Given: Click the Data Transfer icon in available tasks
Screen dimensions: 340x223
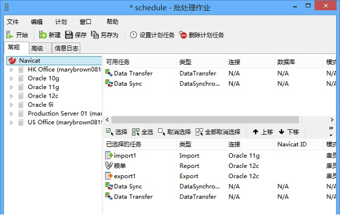Looking at the screenshot, I should point(109,73).
